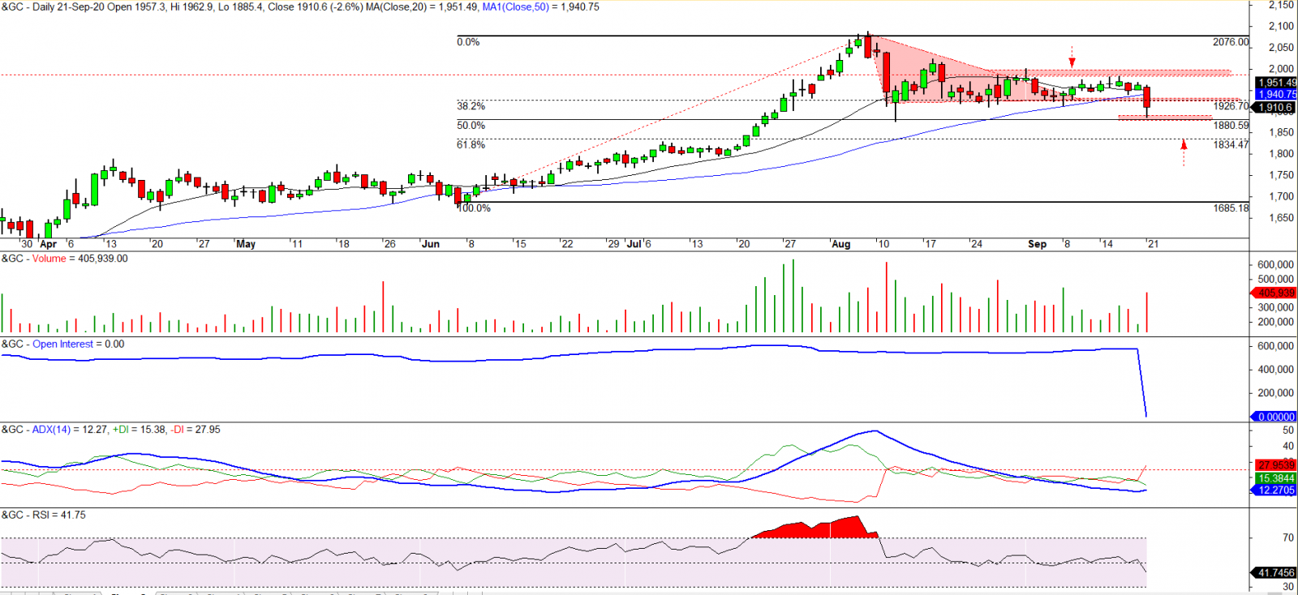
Task: Click the Jul month label on date axis
Action: (634, 243)
